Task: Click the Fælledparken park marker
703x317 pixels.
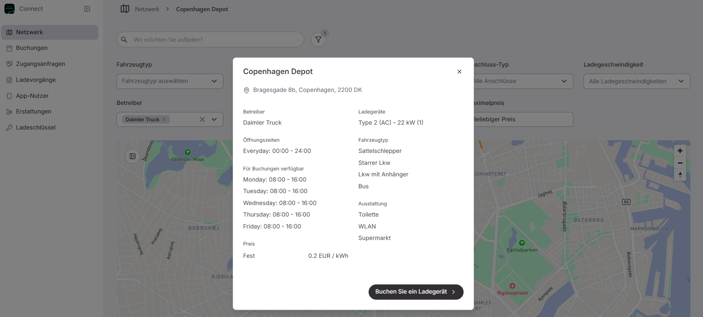Action: click(522, 243)
